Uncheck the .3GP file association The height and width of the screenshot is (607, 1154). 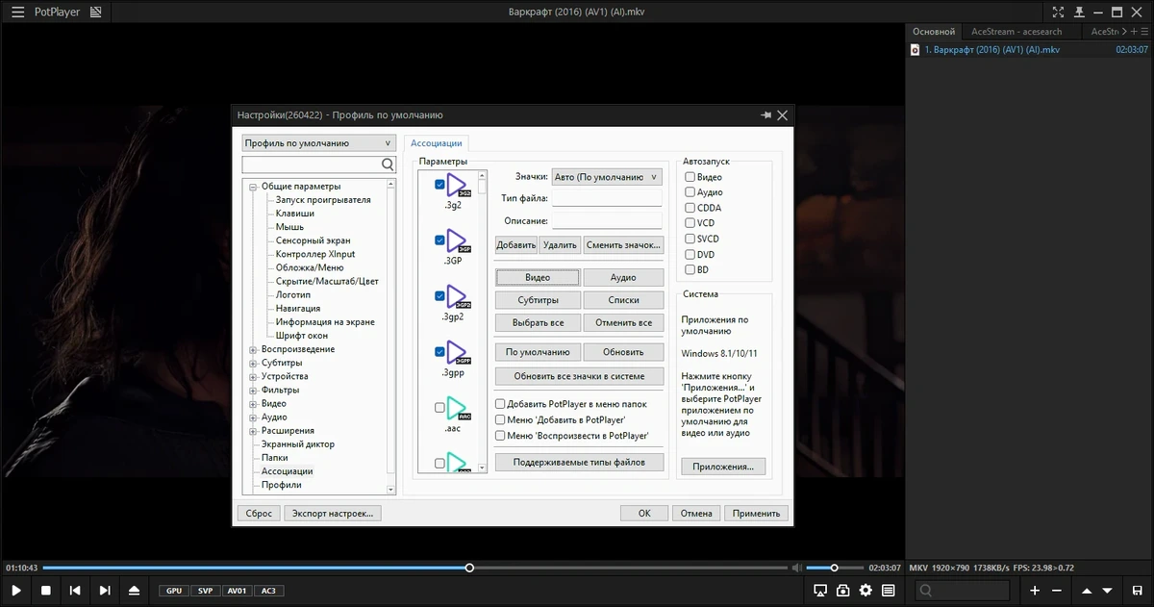[439, 240]
